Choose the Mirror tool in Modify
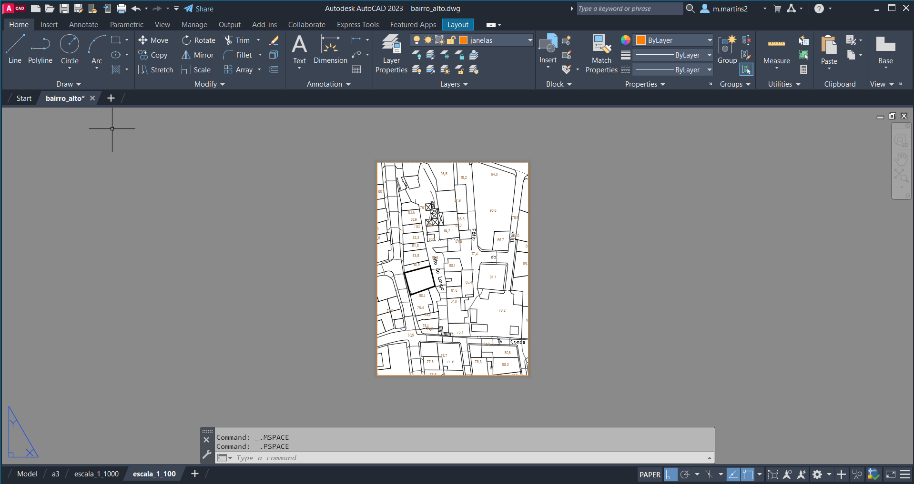This screenshot has width=914, height=484. pos(197,55)
